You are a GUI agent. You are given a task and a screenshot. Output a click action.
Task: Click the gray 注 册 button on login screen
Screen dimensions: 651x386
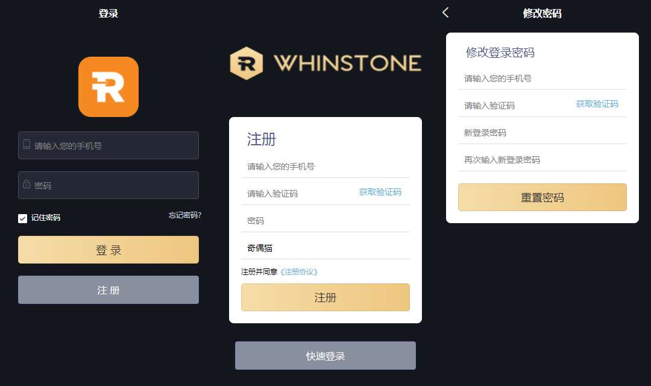(x=108, y=290)
